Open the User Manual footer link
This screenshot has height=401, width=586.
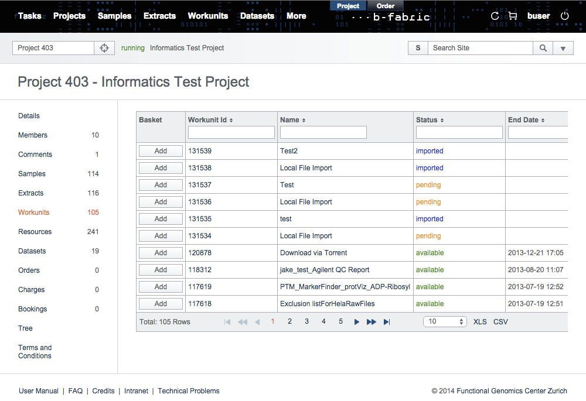pyautogui.click(x=39, y=391)
